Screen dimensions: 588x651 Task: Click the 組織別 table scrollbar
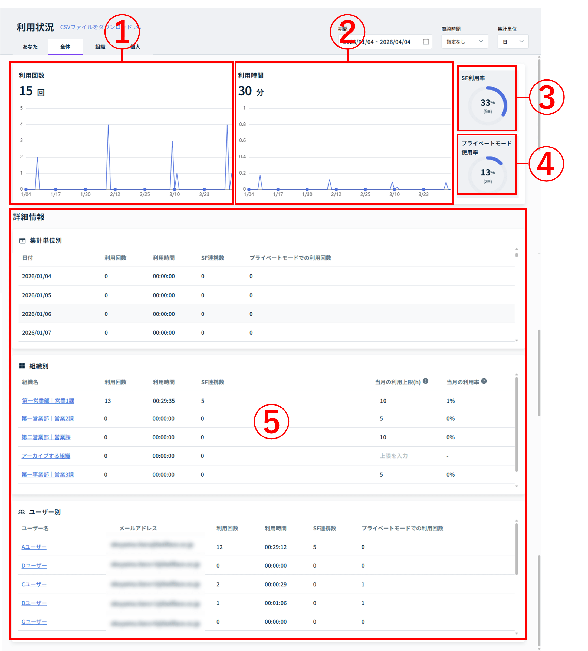(516, 424)
